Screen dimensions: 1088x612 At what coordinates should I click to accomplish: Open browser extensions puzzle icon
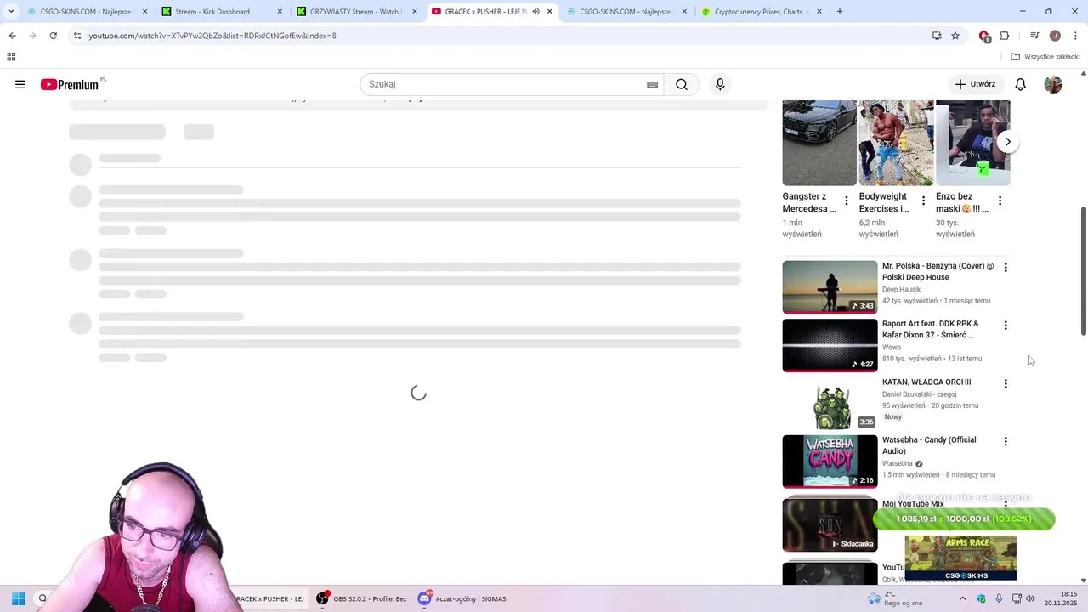(x=1005, y=36)
